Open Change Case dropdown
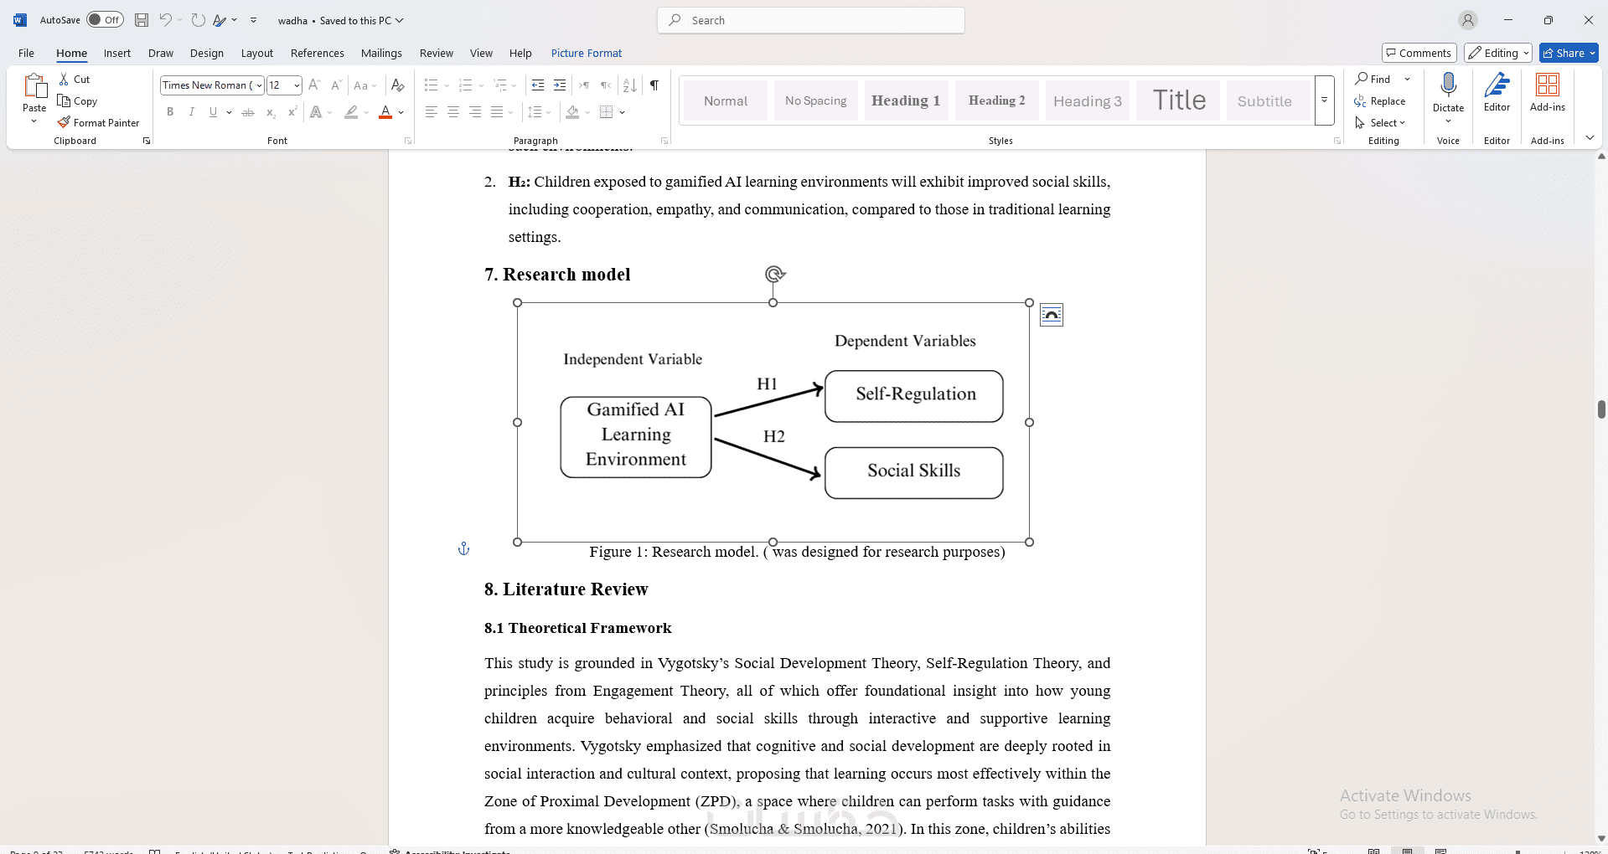Viewport: 1608px width, 854px height. 365,85
